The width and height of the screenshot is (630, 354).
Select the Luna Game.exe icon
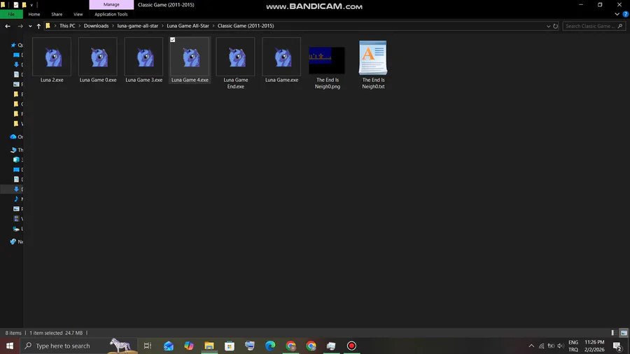click(281, 57)
